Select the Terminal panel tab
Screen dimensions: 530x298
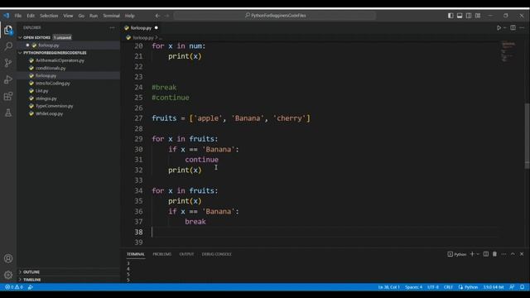tap(136, 254)
